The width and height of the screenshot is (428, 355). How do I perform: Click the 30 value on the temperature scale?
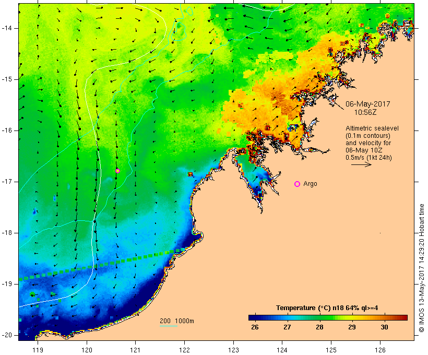[384, 327]
